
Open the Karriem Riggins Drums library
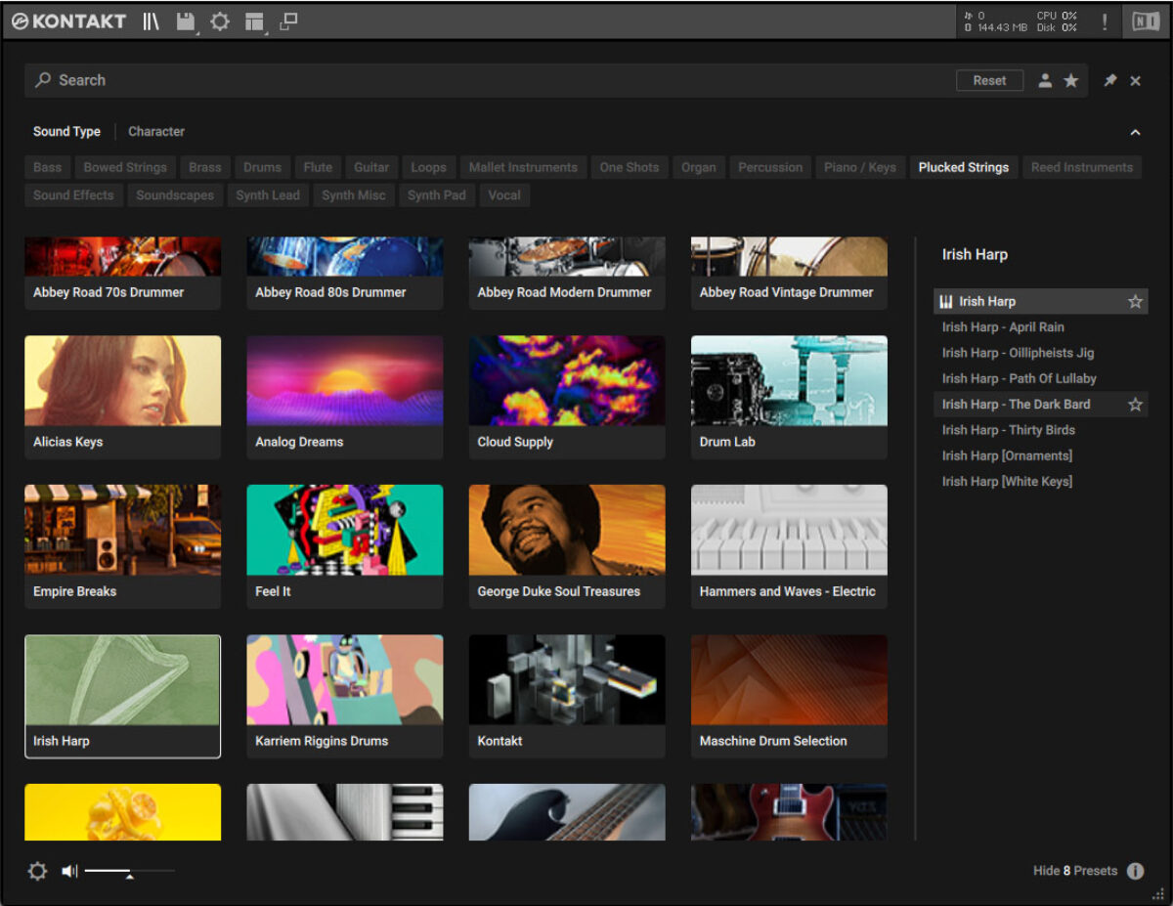click(x=345, y=697)
